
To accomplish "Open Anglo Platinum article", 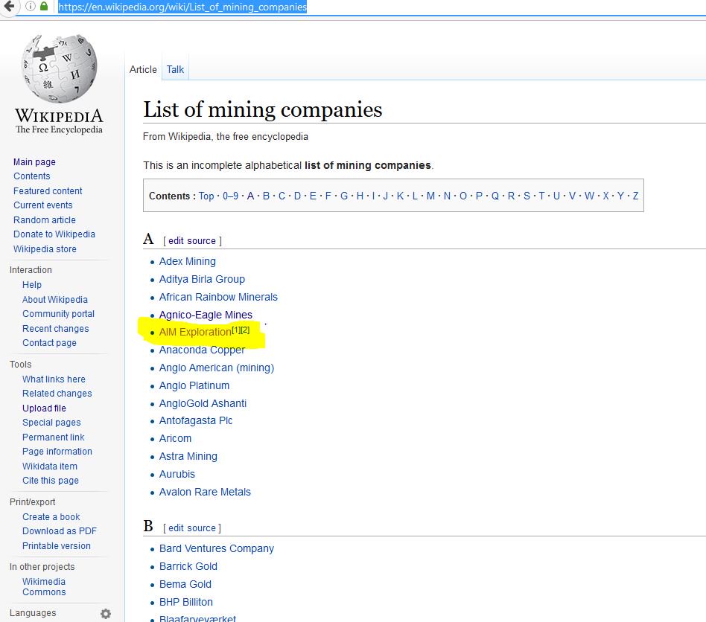I will pos(194,386).
